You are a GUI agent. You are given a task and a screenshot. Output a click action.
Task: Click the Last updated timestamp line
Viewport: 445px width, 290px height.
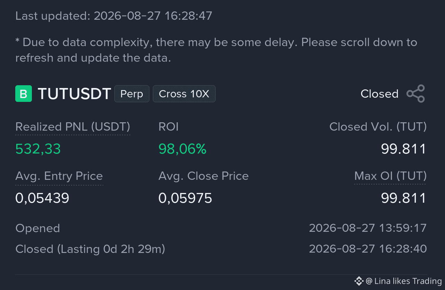point(114,16)
